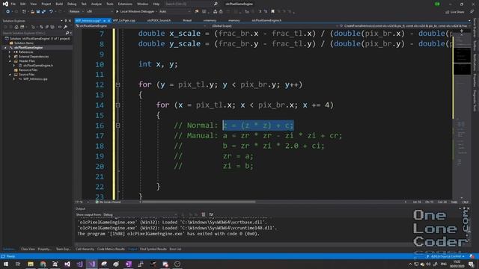This screenshot has width=479, height=269.
Task: Open the Error List tab
Action: (x=175, y=249)
